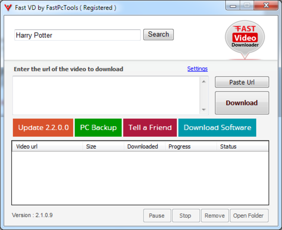Click the Open Folder button
This screenshot has width=282, height=230.
tap(249, 215)
